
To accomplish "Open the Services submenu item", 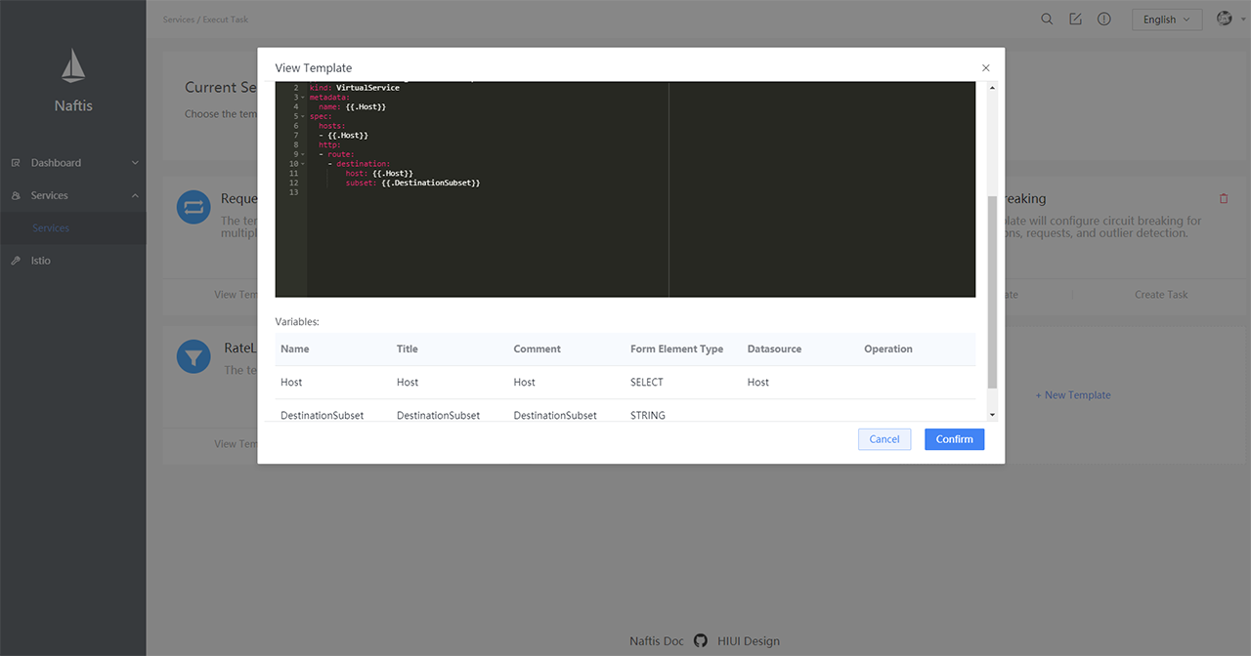I will coord(49,227).
